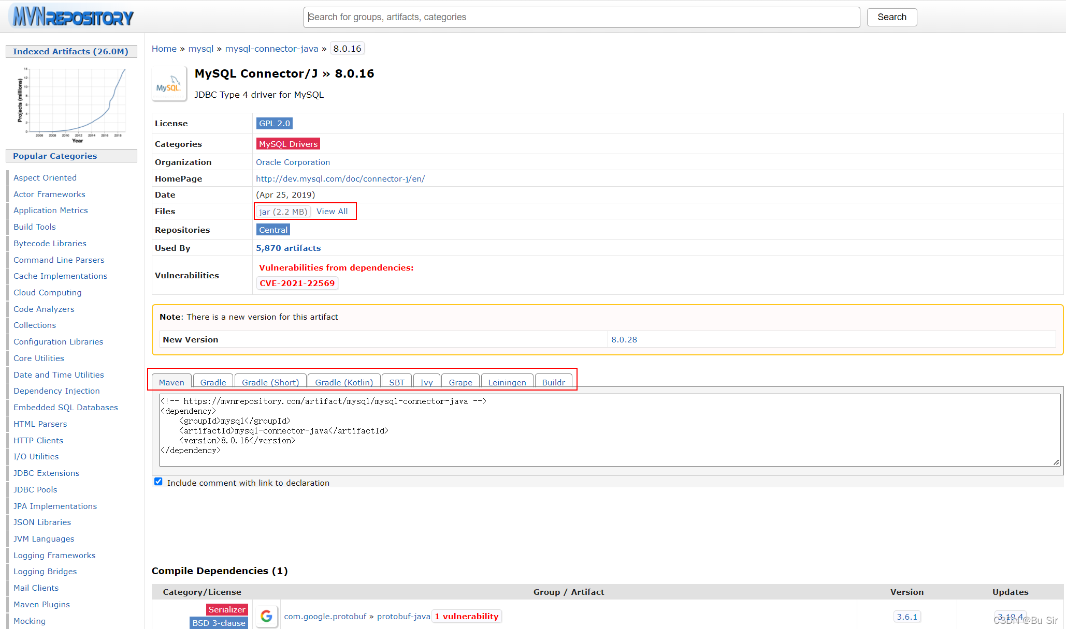The width and height of the screenshot is (1066, 629).
Task: Click the jar (2.2 MB) download button
Action: point(282,211)
